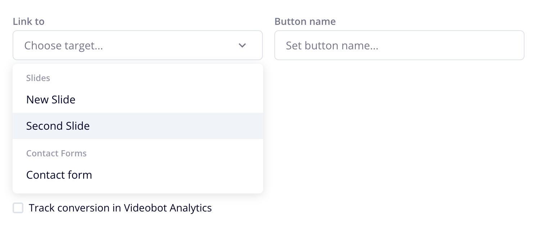Viewport: 540px width, 232px height.
Task: Click the chevron arrow in Link to field
Action: click(242, 45)
